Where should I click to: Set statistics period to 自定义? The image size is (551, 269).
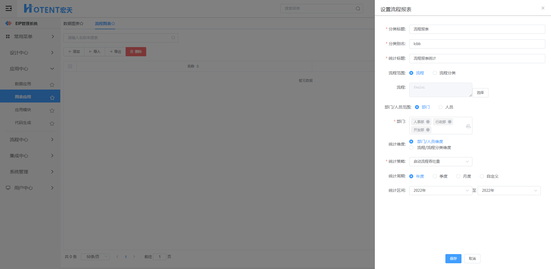point(482,176)
